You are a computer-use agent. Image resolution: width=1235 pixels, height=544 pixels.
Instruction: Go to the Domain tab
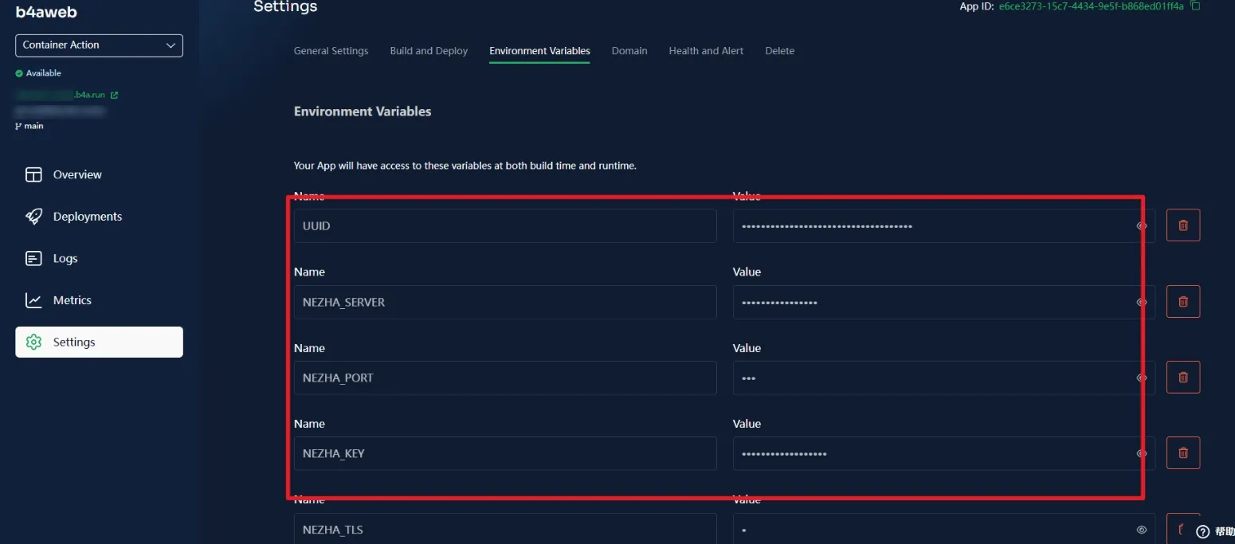[629, 51]
